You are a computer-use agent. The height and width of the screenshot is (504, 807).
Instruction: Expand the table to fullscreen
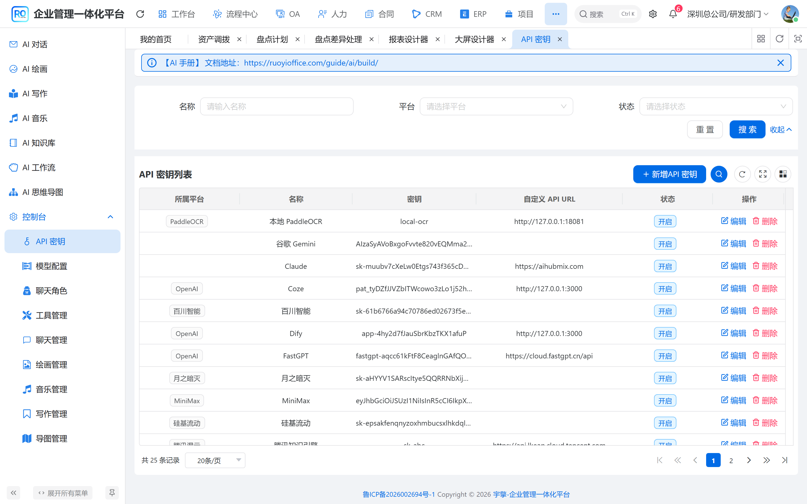pyautogui.click(x=763, y=174)
